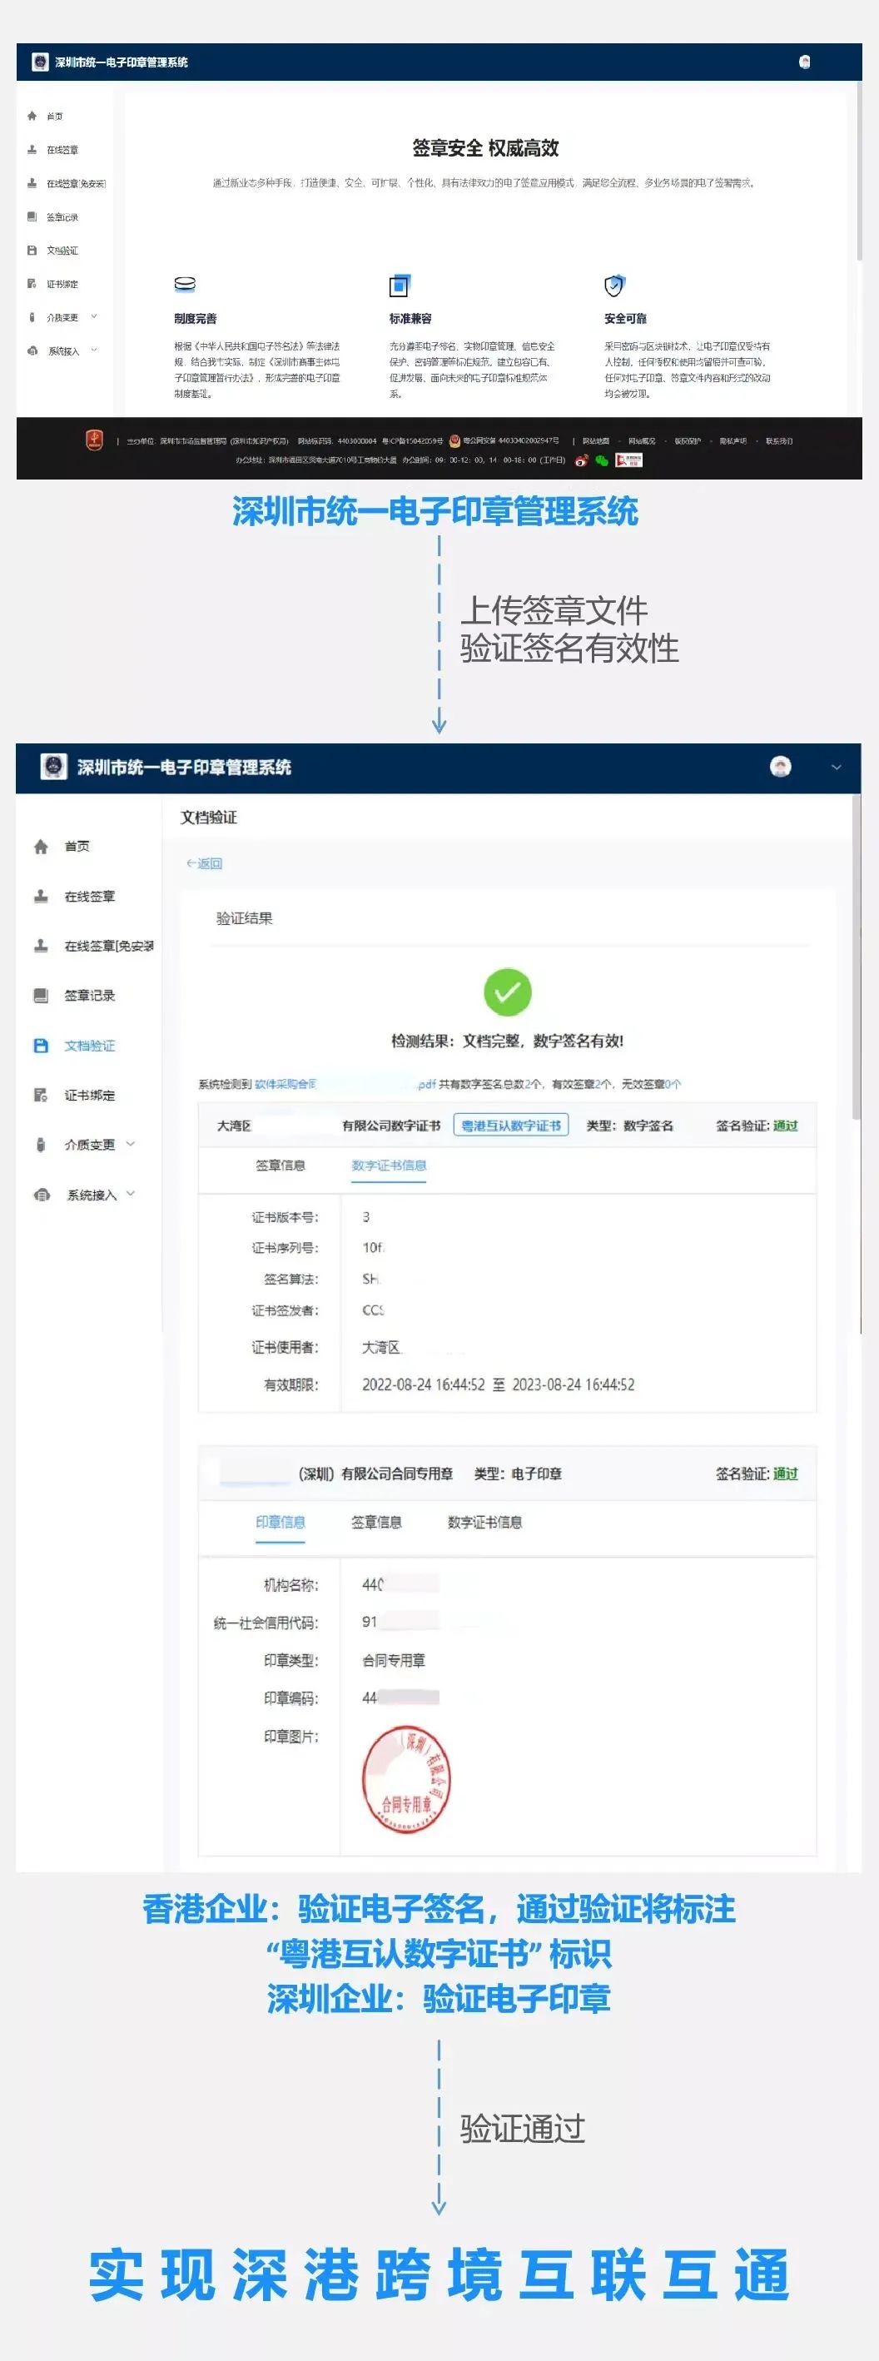Click the home icon in lower sidebar

pyautogui.click(x=40, y=847)
